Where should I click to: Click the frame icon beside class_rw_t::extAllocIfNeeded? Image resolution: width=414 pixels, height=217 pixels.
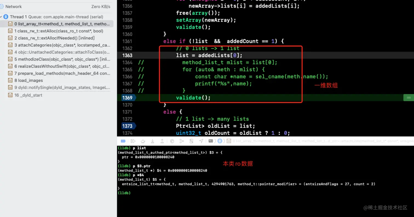[x=10, y=38]
